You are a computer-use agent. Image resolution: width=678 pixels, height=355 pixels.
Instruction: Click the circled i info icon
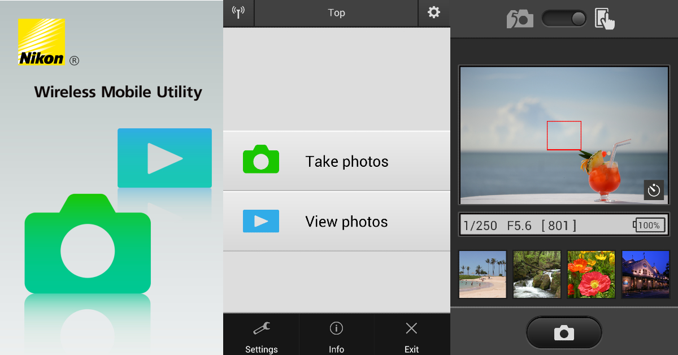pyautogui.click(x=336, y=328)
